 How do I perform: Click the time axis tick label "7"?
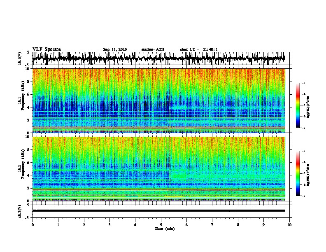point(212,225)
